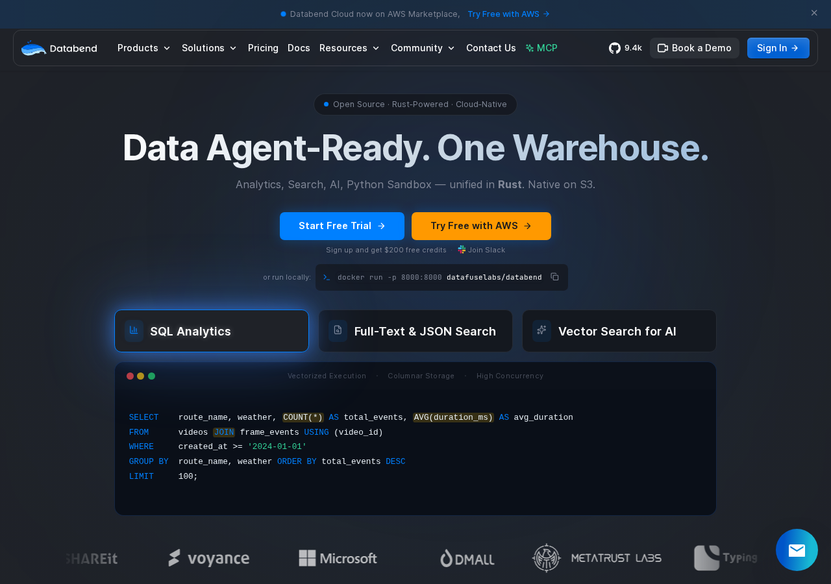
Task: Click the Slack icon beside Join Slack
Action: click(x=462, y=249)
